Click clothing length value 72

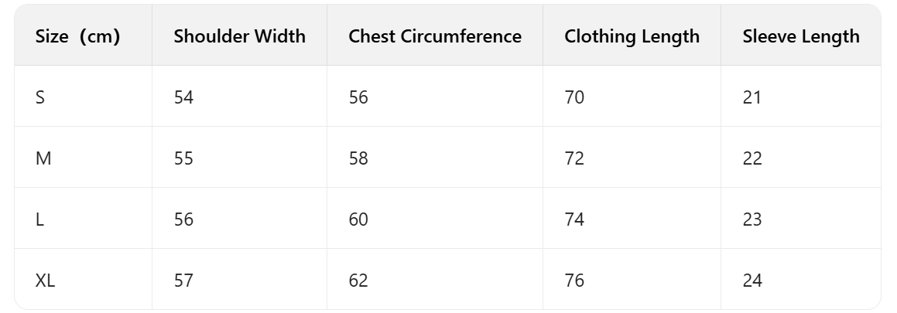click(x=574, y=158)
